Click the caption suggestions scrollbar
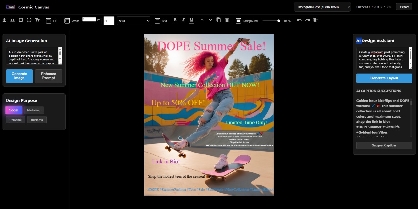Image resolution: width=418 pixels, height=209 pixels. pyautogui.click(x=411, y=118)
